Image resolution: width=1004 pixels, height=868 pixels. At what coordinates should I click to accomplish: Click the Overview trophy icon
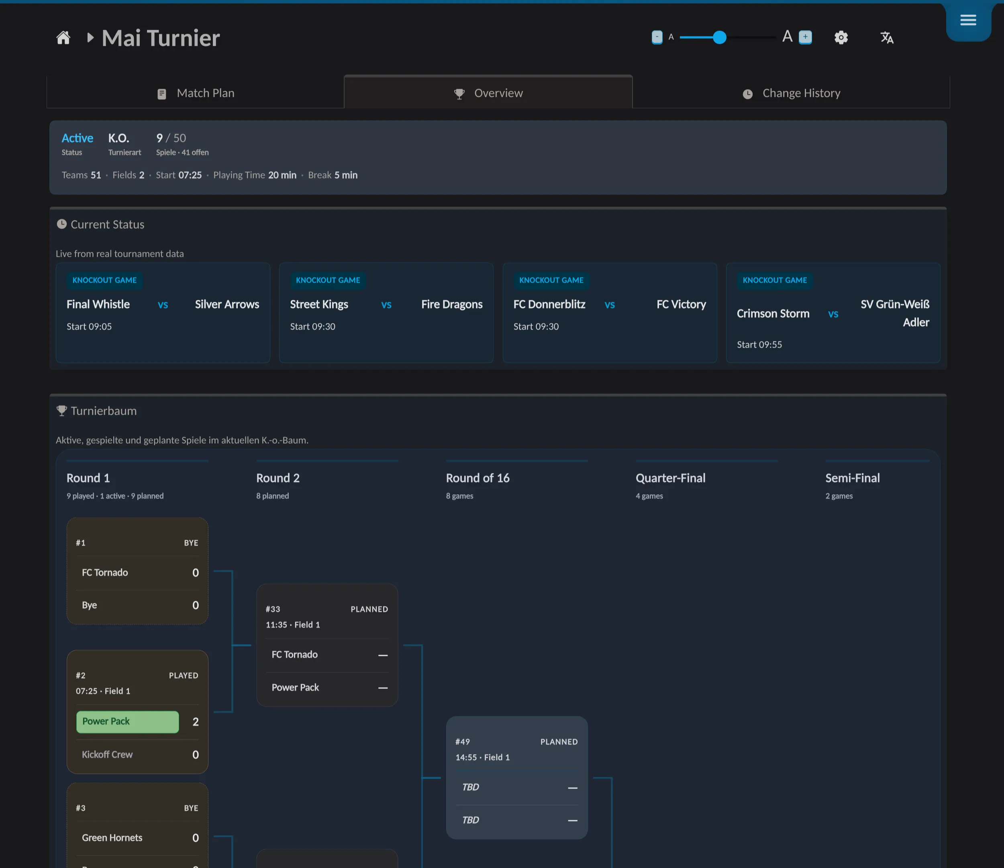(459, 94)
